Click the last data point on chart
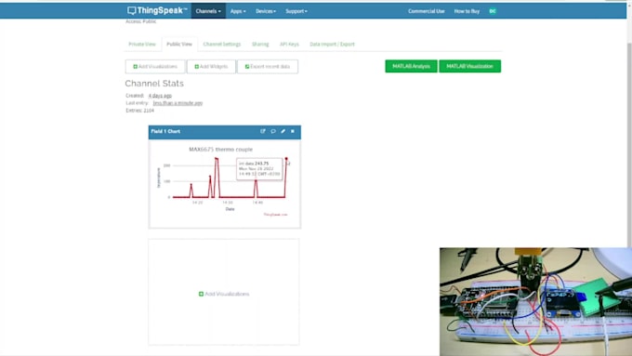Image resolution: width=632 pixels, height=356 pixels. tap(286, 158)
